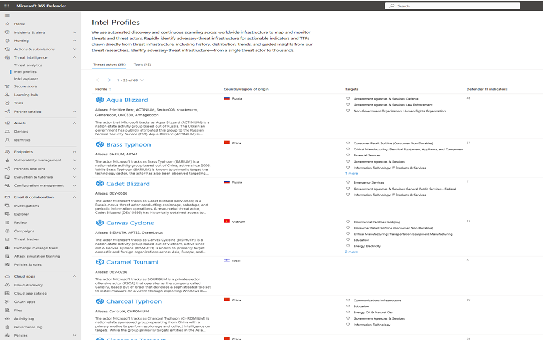Open the 1 - 25 of 68 page dropdown
The width and height of the screenshot is (543, 340).
(x=131, y=80)
